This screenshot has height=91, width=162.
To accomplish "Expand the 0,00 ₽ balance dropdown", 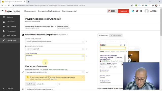I will pos(112,11).
